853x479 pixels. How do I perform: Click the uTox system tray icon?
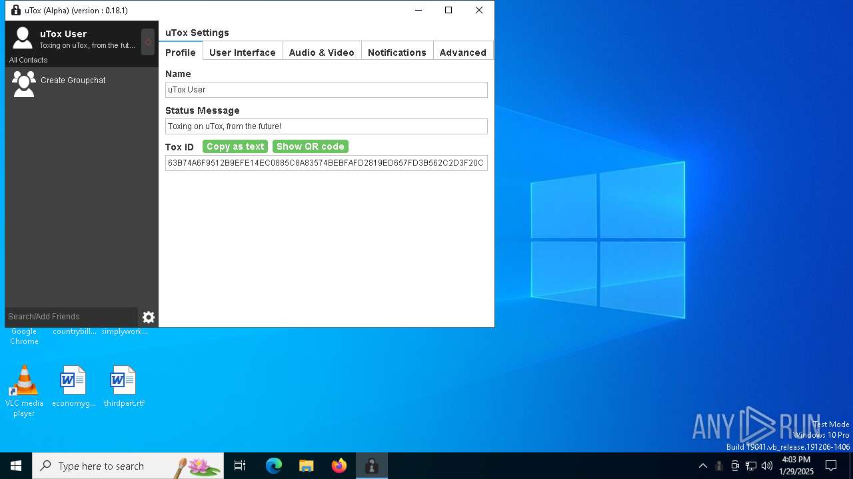[719, 466]
